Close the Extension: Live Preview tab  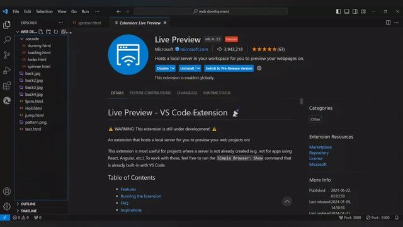[x=165, y=23]
